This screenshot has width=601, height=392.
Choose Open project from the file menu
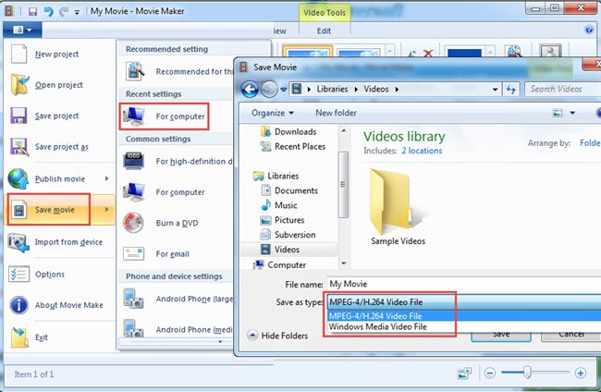(x=60, y=85)
